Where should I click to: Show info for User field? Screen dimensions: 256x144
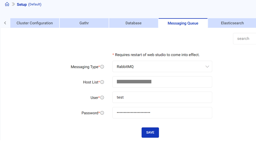pos(102,97)
